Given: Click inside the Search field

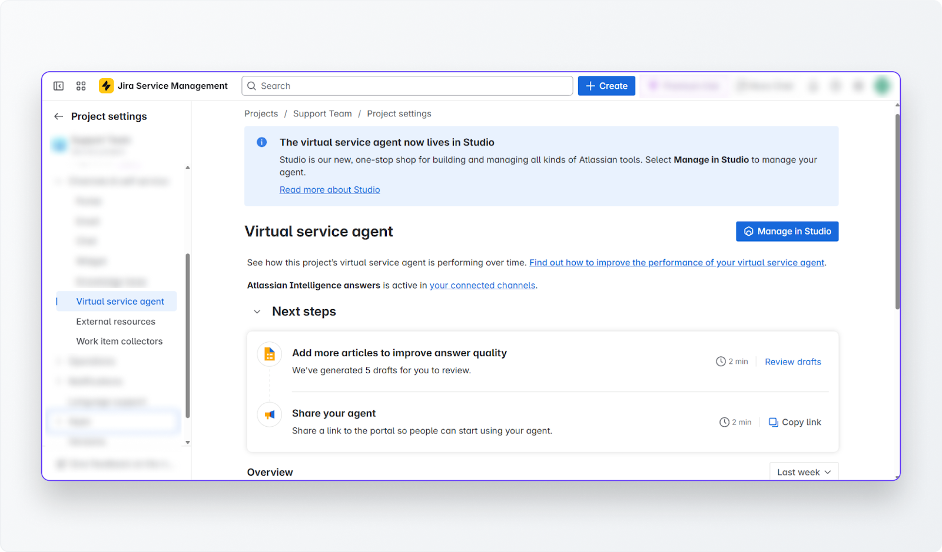Looking at the screenshot, I should tap(407, 85).
